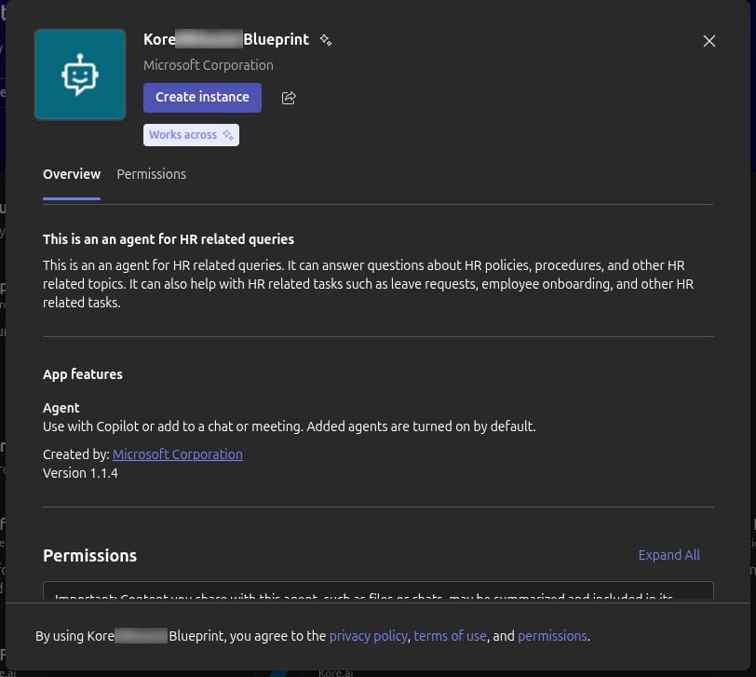Click the Create instance button
The image size is (756, 677).
202,98
